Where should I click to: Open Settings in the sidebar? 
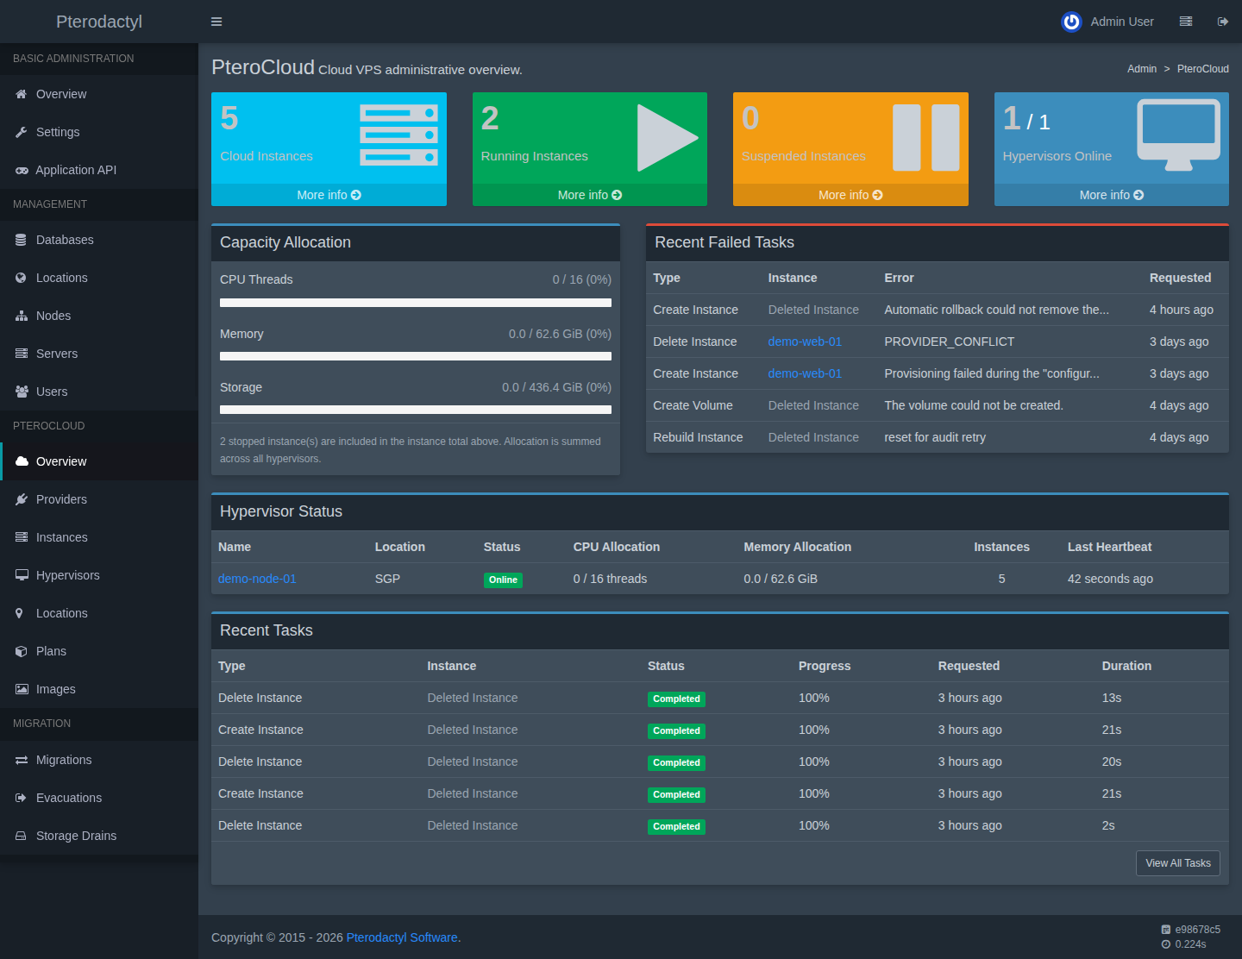coord(99,132)
